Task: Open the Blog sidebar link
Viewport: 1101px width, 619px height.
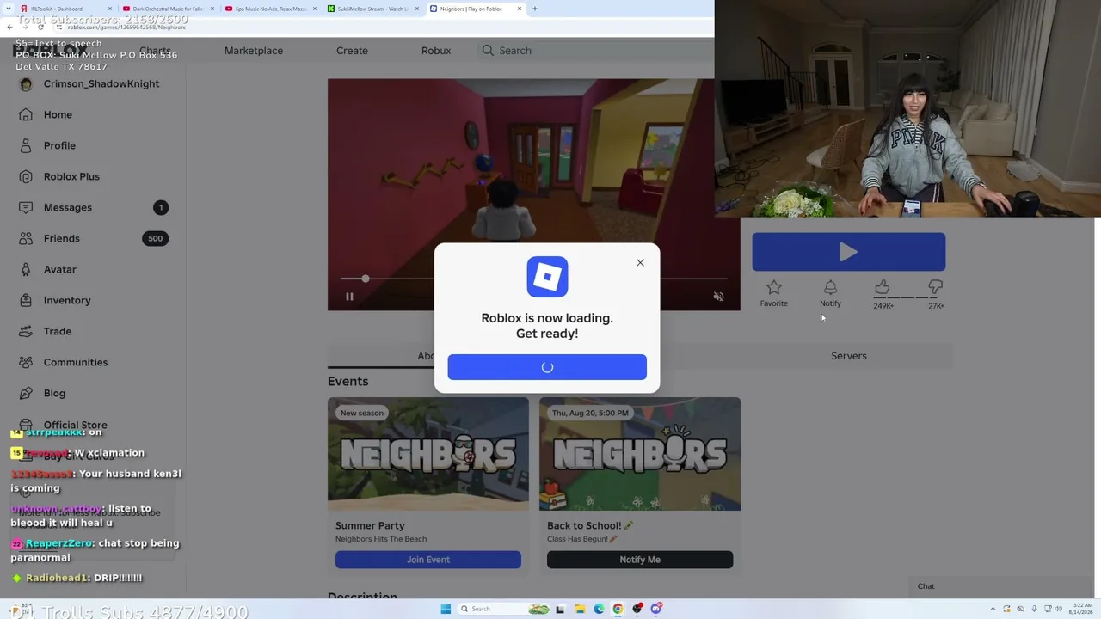Action: [54, 393]
